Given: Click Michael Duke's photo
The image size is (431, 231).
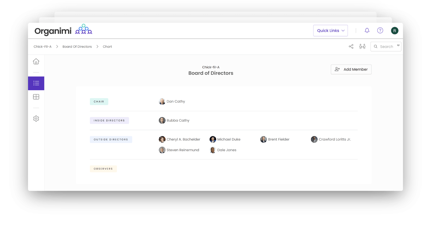Looking at the screenshot, I should point(213,139).
